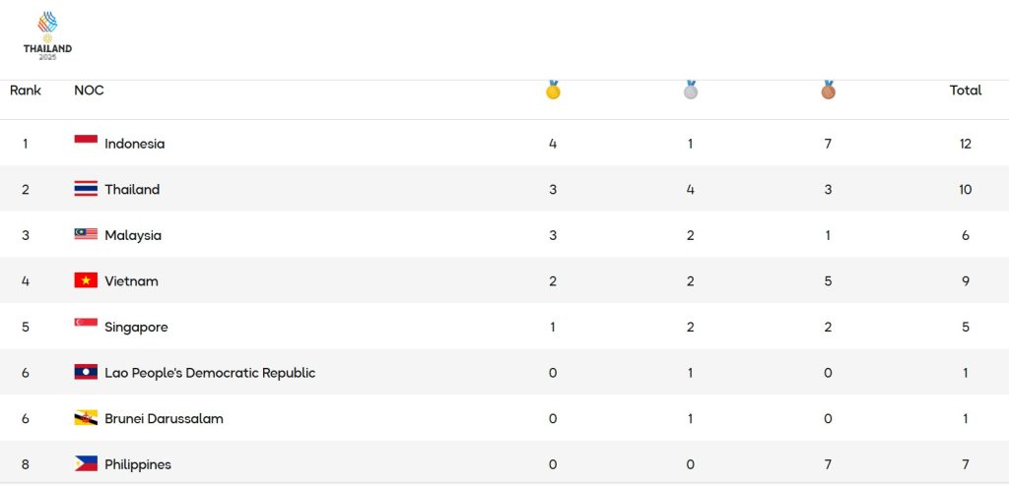
Task: Click the Thailand flag icon
Action: coord(86,189)
